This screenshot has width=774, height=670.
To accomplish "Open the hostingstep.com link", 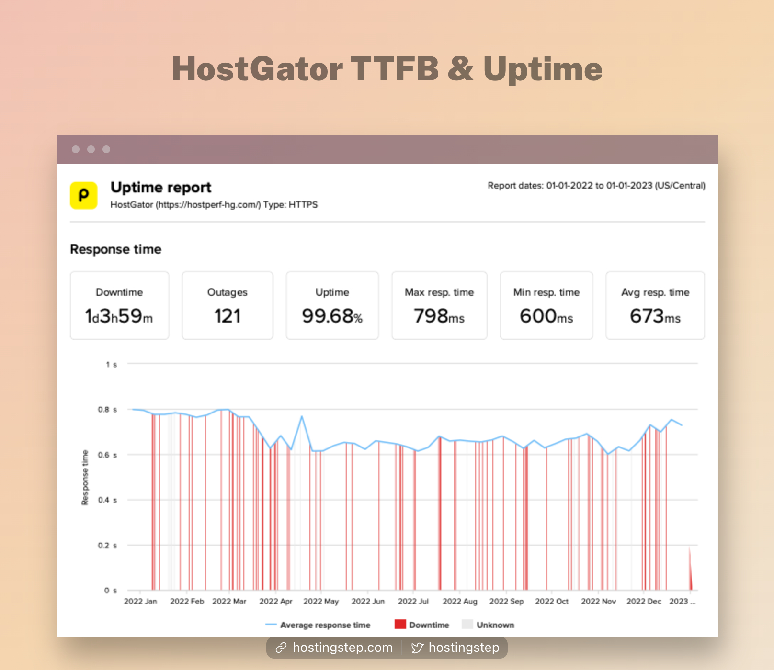I will pos(342,648).
